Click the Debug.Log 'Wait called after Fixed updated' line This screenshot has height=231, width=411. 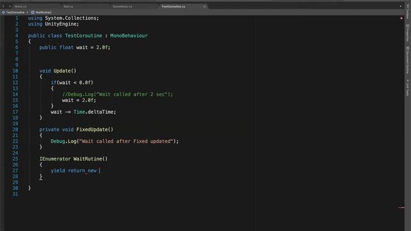tap(114, 141)
